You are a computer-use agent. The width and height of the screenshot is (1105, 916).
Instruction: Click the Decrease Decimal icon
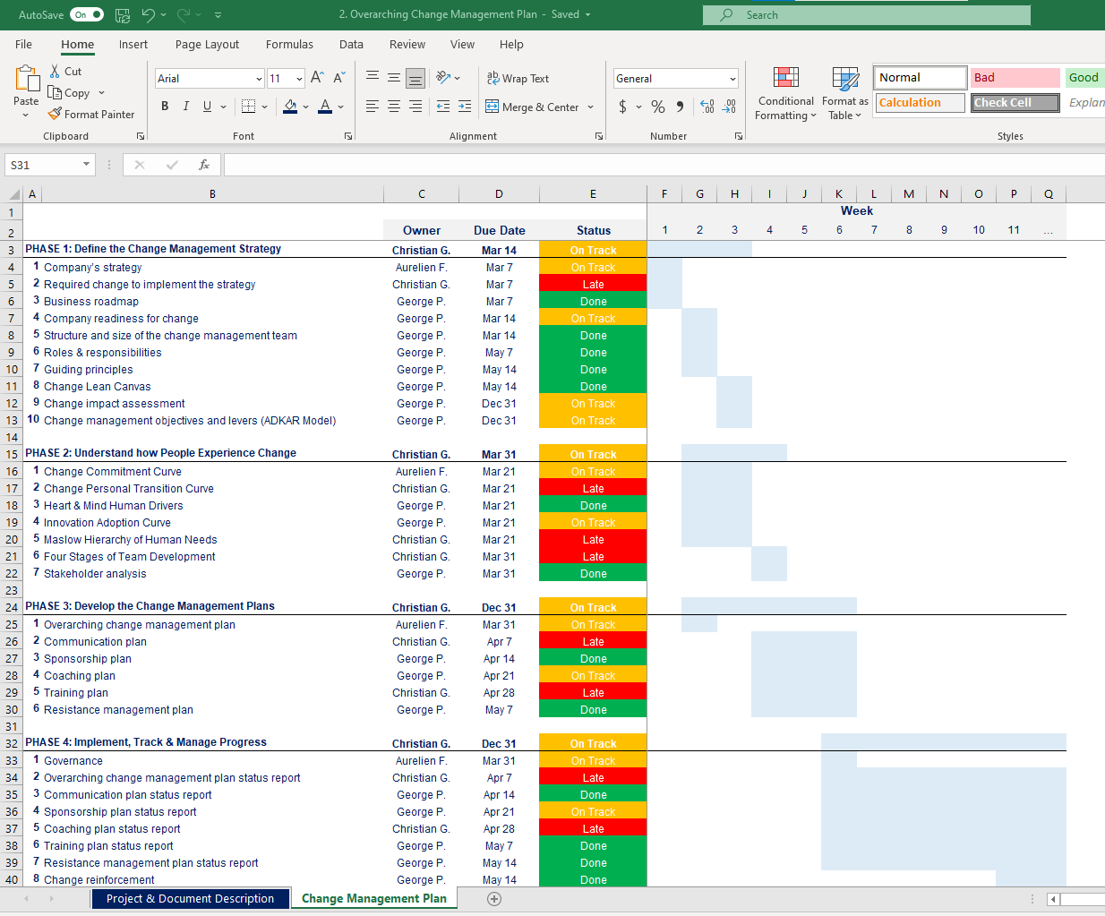coord(730,107)
